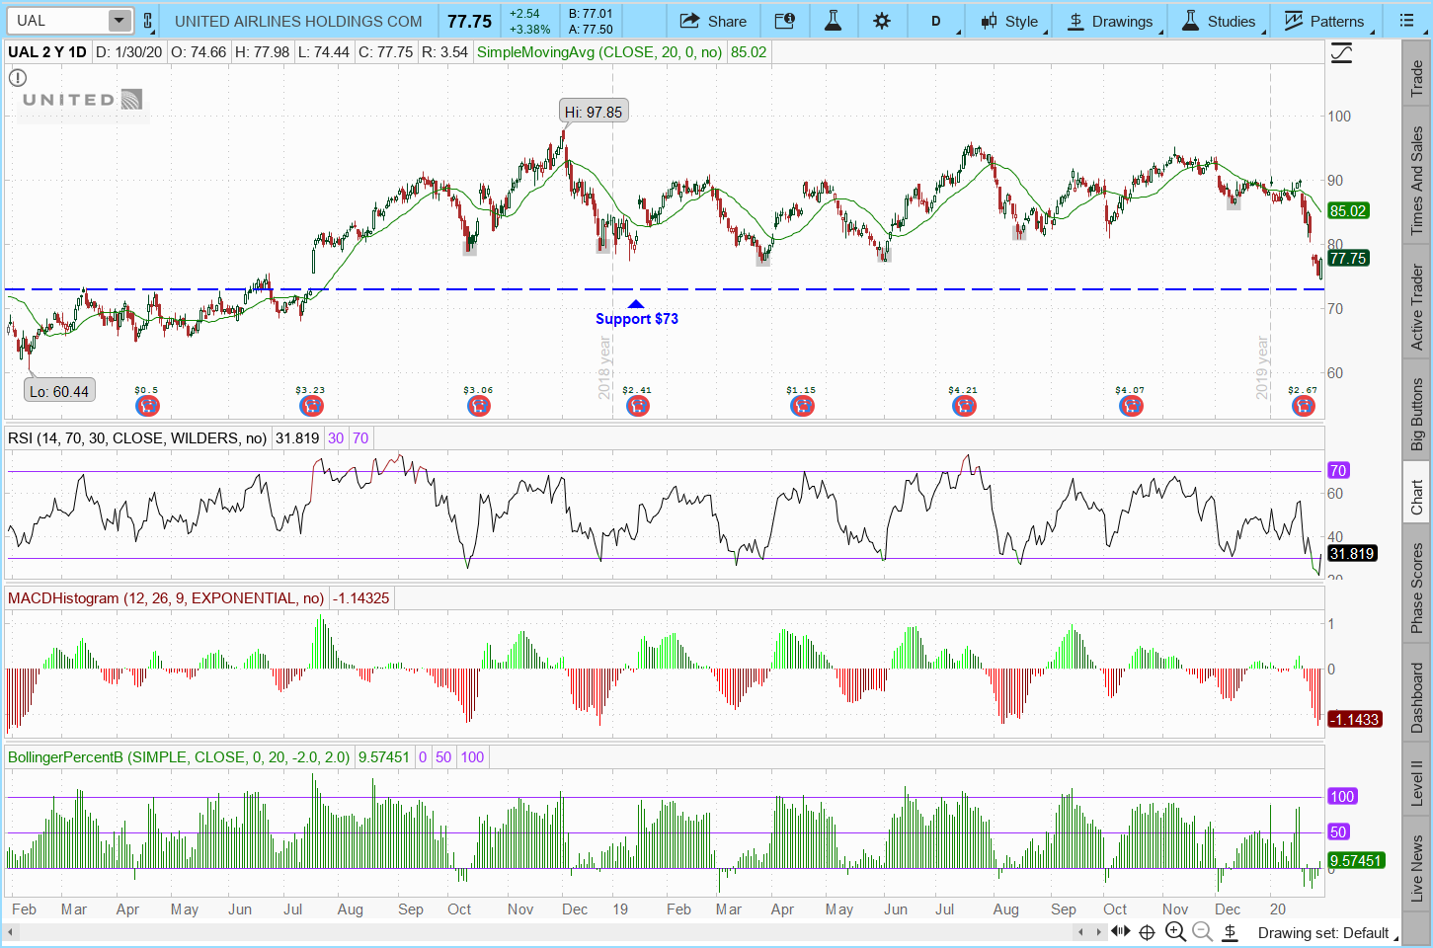The image size is (1433, 948).
Task: Click the 85.02 moving average price tag
Action: [1348, 210]
